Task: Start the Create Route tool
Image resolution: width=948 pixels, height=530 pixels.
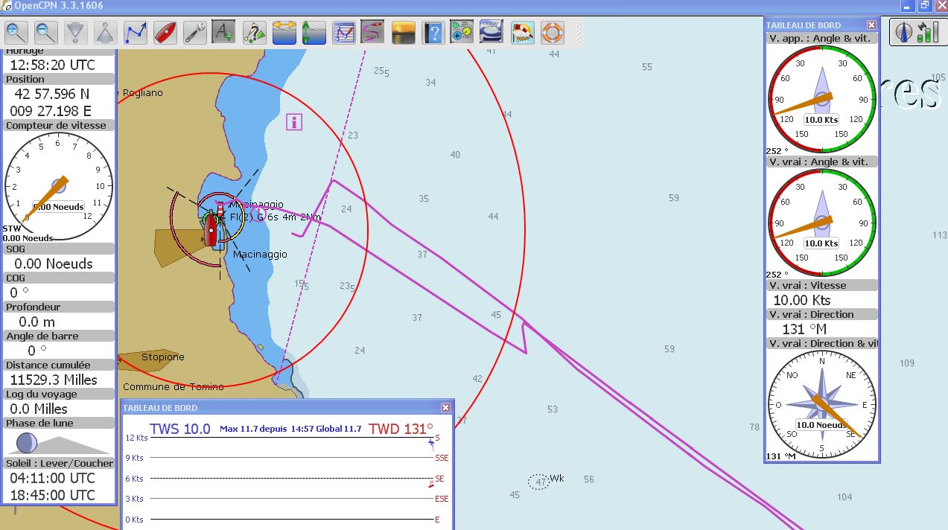Action: tap(136, 33)
